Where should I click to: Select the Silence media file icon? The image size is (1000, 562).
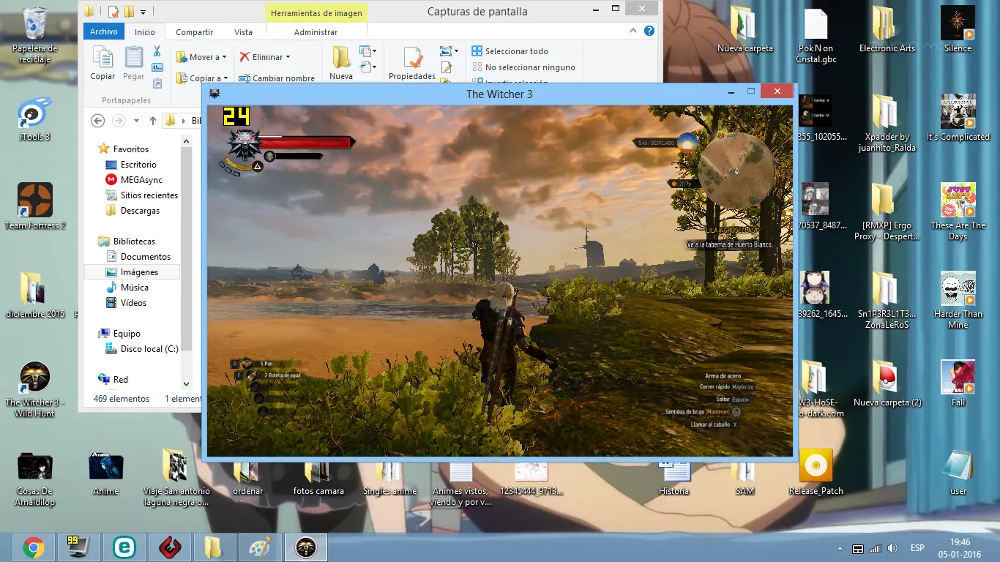[x=958, y=31]
